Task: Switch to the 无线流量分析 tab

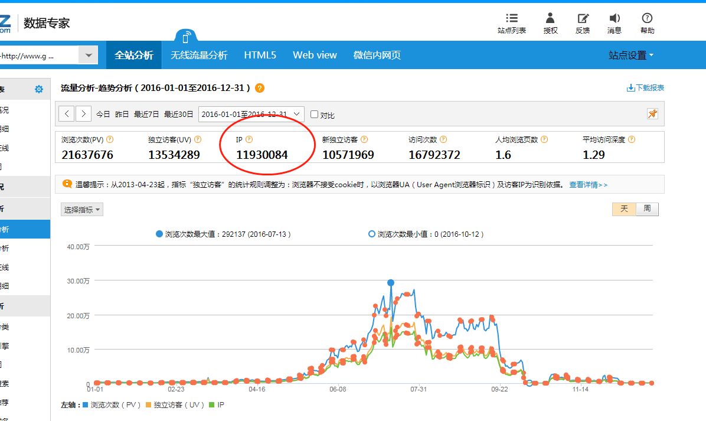Action: pos(199,56)
